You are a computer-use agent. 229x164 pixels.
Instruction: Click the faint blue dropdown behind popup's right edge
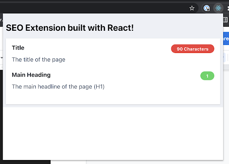click(x=225, y=57)
